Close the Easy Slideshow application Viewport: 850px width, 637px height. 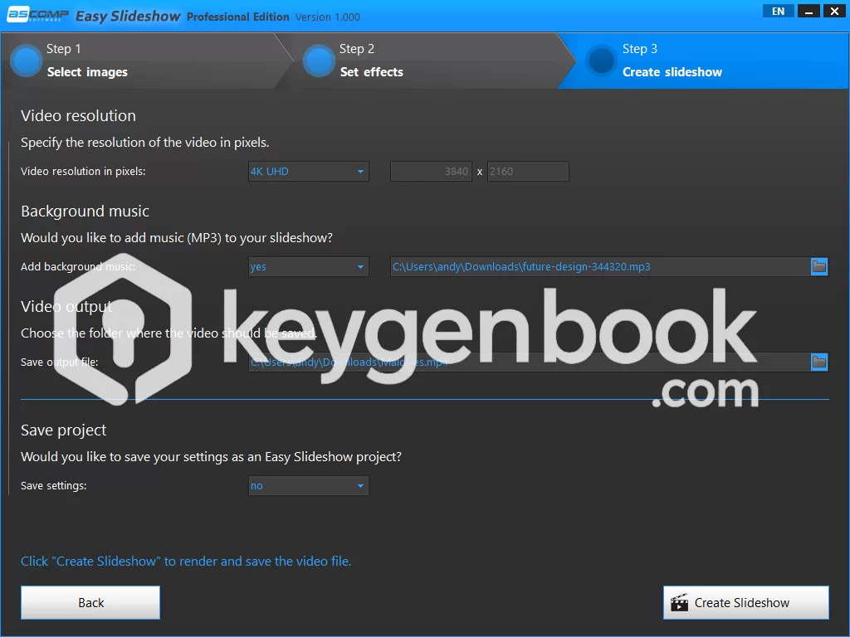(x=833, y=12)
